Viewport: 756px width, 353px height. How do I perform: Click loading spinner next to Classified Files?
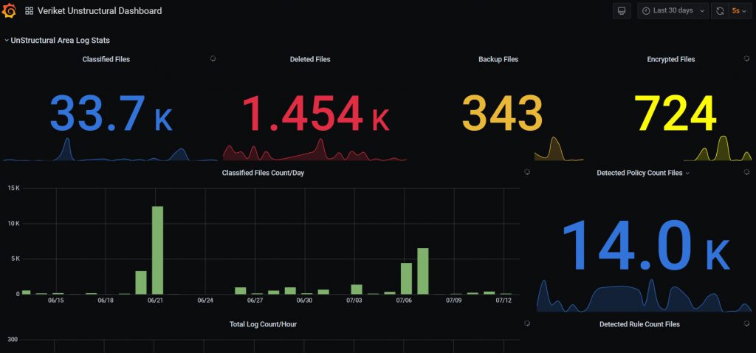(x=213, y=58)
